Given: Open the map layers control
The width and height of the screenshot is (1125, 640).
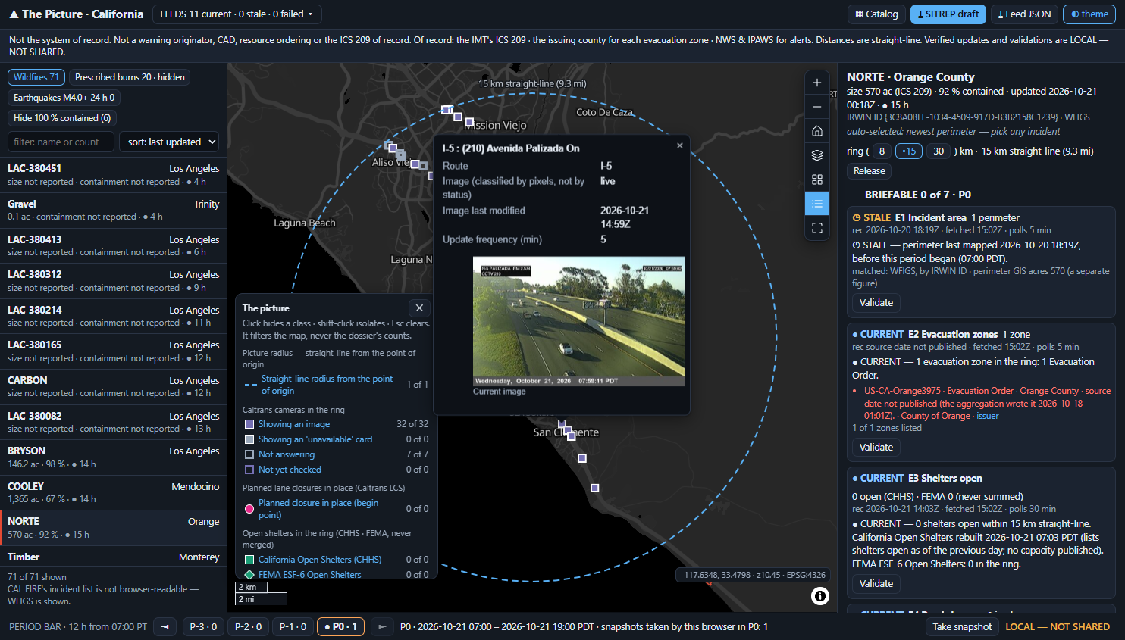Looking at the screenshot, I should coord(816,155).
